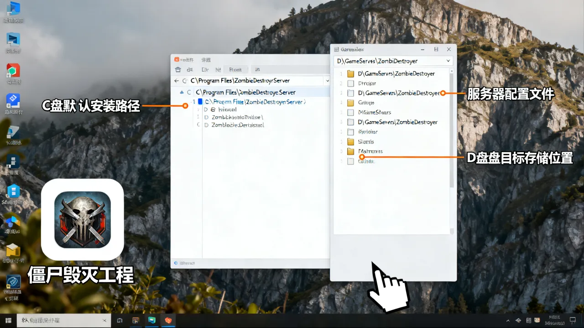
Task: Click the home icon in left window toolbar
Action: (x=178, y=70)
